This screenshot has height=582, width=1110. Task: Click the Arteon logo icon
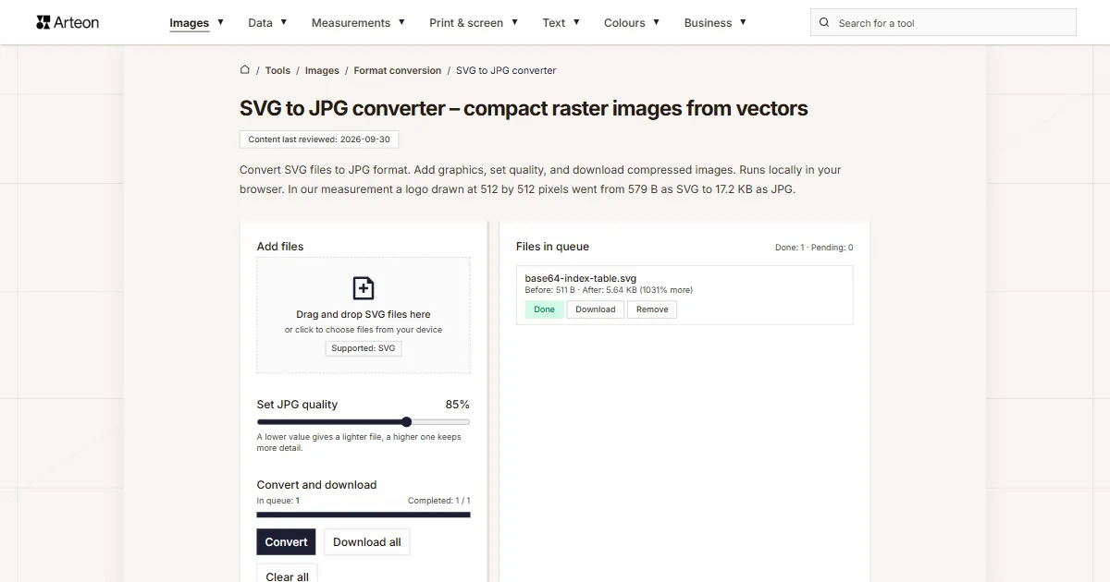tap(43, 22)
